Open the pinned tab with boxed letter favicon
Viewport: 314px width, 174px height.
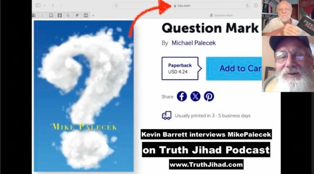tap(51, 15)
